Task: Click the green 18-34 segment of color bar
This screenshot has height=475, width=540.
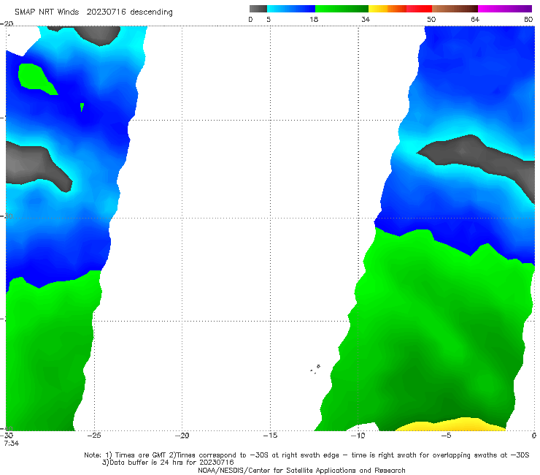Action: [x=342, y=9]
